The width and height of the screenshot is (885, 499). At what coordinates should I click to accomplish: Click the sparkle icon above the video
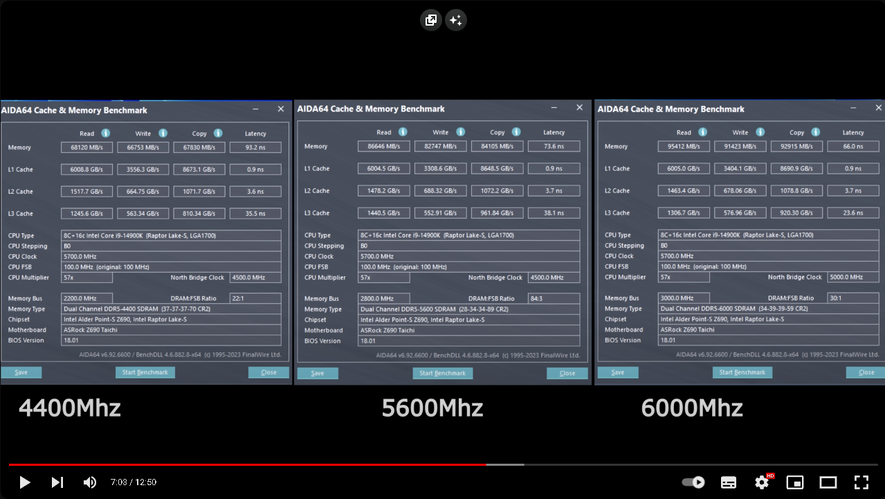(455, 20)
